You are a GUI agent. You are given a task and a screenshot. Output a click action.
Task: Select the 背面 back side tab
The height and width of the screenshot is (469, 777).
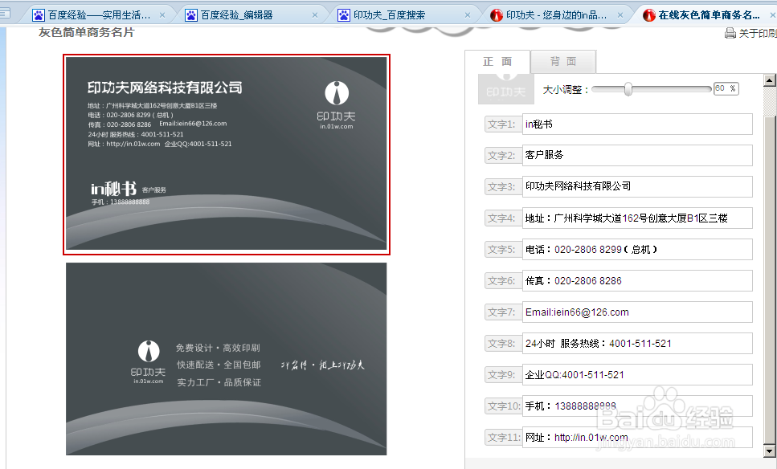[x=563, y=61]
